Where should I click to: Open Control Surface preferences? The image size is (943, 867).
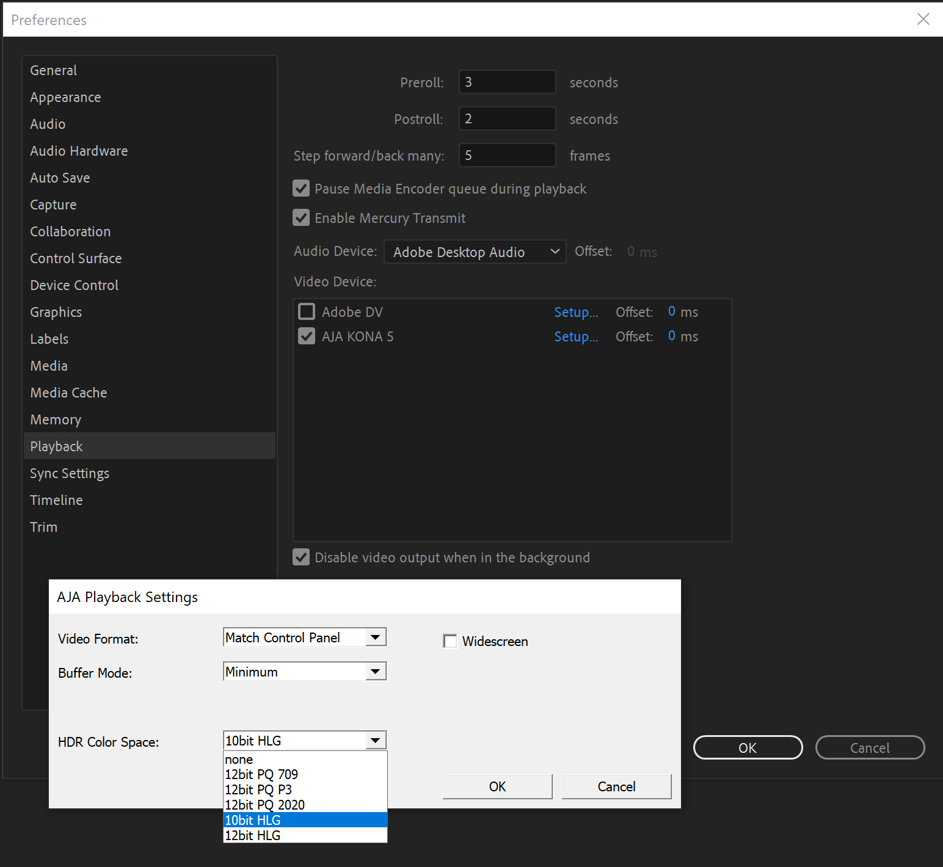149,258
